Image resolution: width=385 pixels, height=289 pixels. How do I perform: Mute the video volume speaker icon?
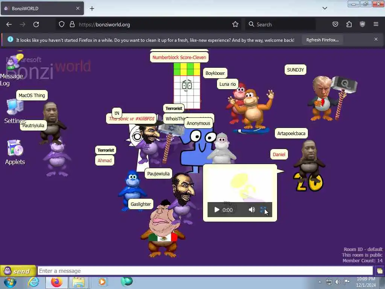coord(252,210)
